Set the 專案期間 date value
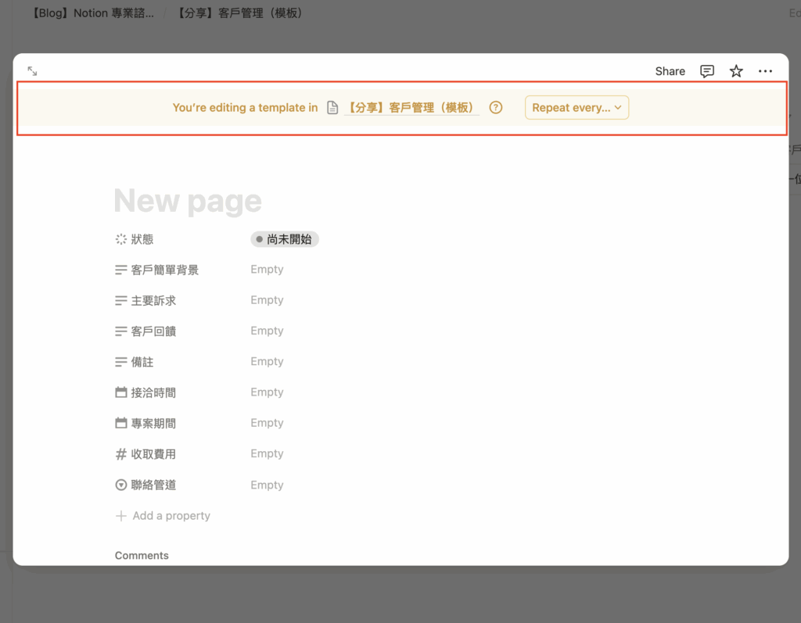Viewport: 801px width, 623px height. coord(267,423)
